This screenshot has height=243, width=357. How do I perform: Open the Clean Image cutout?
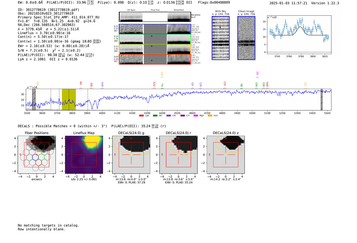pos(246,38)
